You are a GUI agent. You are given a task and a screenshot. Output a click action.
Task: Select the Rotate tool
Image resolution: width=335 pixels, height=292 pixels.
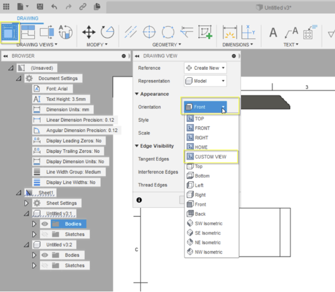pyautogui.click(x=107, y=32)
